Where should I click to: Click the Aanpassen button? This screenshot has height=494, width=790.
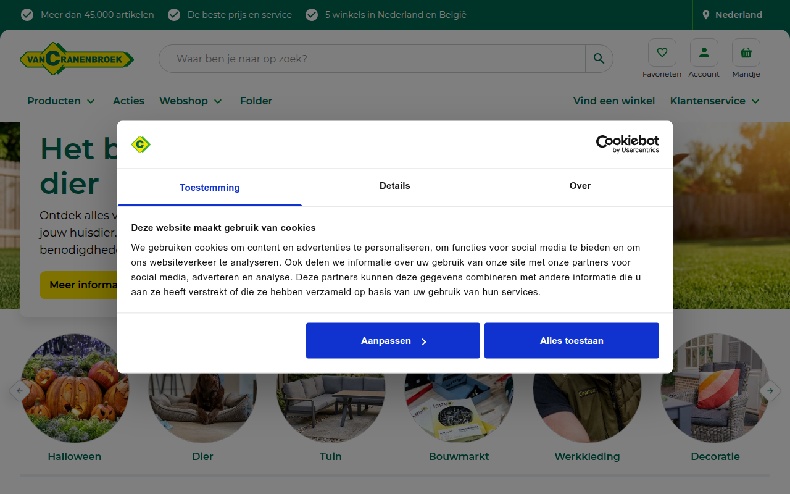pyautogui.click(x=393, y=340)
